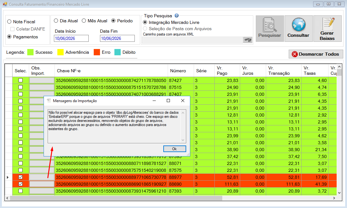
Task: Select the Dia Atual radio option
Action: (x=56, y=21)
